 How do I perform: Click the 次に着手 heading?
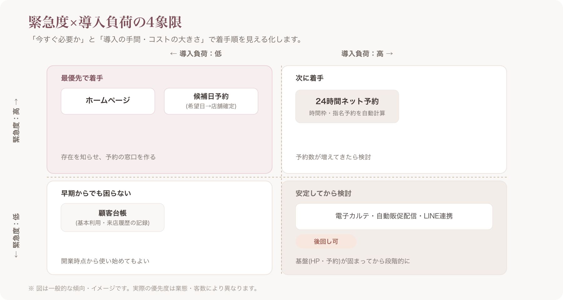tap(310, 78)
